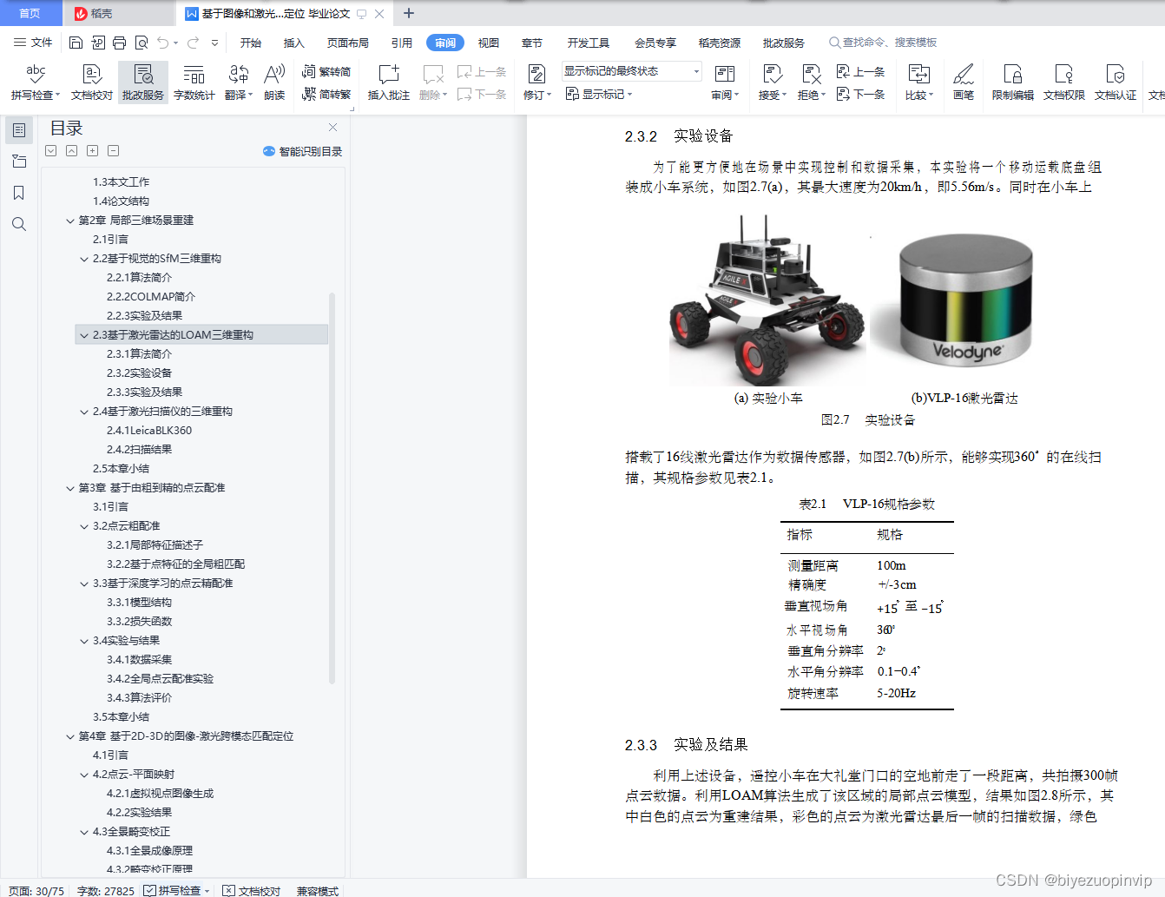Open 字数统计 word count tool
Screen dimensions: 1165x897
tap(194, 83)
